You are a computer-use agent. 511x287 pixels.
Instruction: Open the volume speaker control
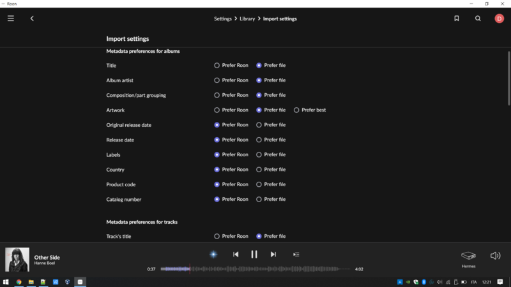click(x=495, y=256)
